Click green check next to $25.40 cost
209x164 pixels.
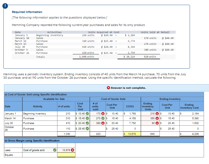click(x=87, y=129)
